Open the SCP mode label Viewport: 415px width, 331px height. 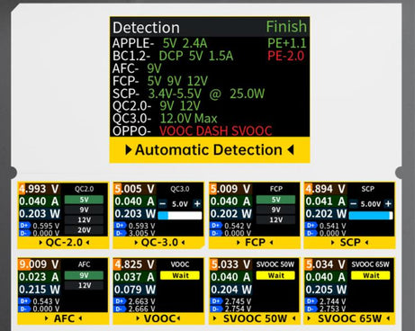pyautogui.click(x=350, y=243)
